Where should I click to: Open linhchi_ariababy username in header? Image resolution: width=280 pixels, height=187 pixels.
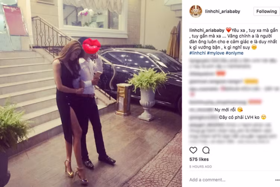[x=223, y=12]
